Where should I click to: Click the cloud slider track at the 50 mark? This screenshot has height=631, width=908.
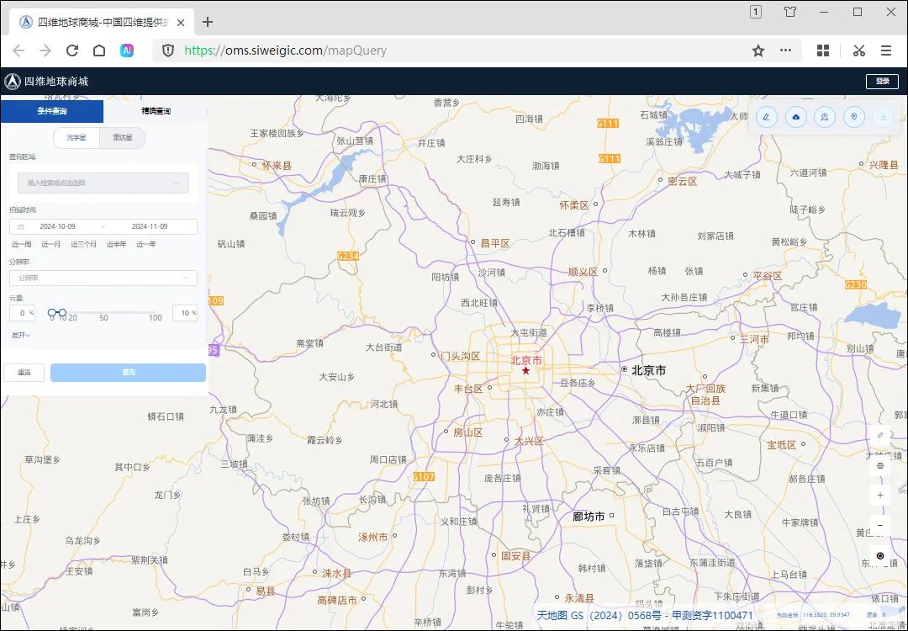tap(103, 312)
